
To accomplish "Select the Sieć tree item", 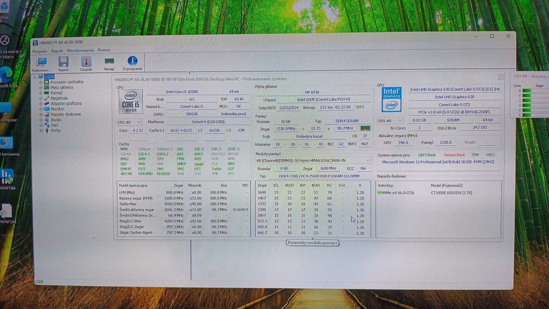I will [x=54, y=125].
